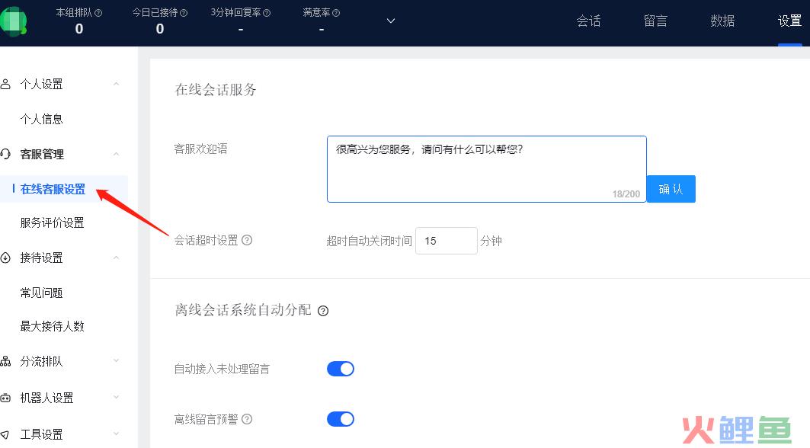Expand the 分流排队 sidebar section
Screen dimensions: 810x448
tap(116, 361)
